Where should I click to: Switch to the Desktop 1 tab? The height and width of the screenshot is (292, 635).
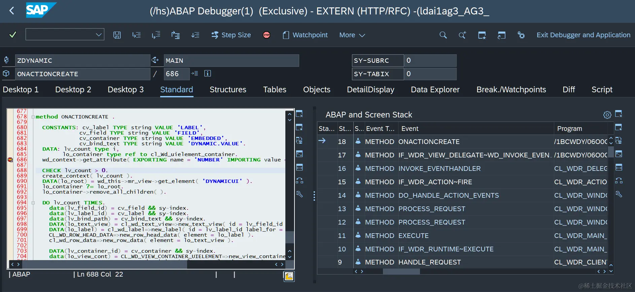click(21, 90)
